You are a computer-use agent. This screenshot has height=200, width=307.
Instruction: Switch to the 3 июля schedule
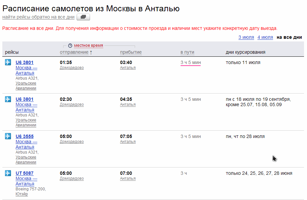click(x=246, y=37)
